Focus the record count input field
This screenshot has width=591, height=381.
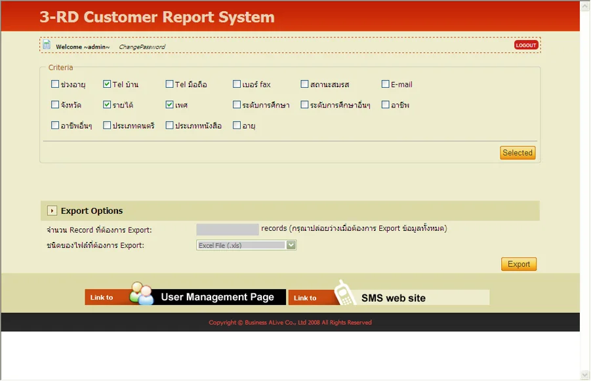click(228, 230)
